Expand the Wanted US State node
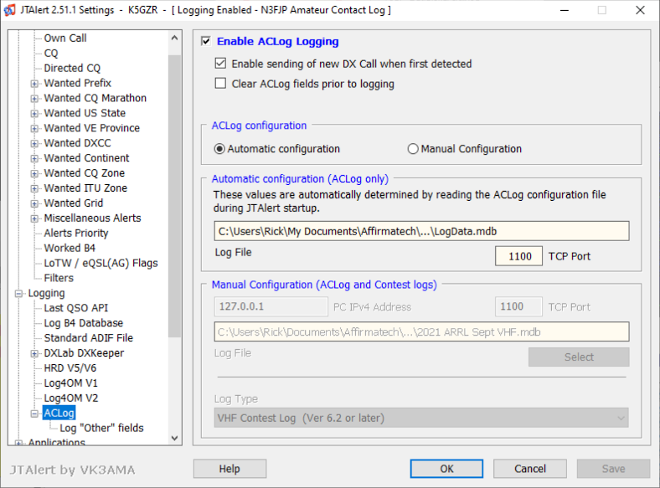This screenshot has height=488, width=660. [34, 114]
